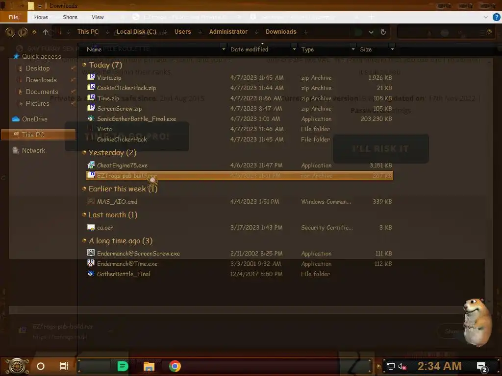
Task: Open the File ribbon tab
Action: (x=13, y=17)
